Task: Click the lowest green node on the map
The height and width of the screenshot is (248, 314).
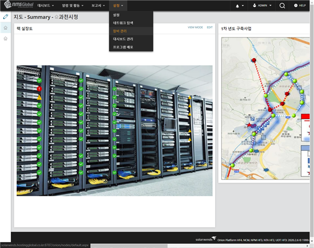Action: (x=233, y=165)
